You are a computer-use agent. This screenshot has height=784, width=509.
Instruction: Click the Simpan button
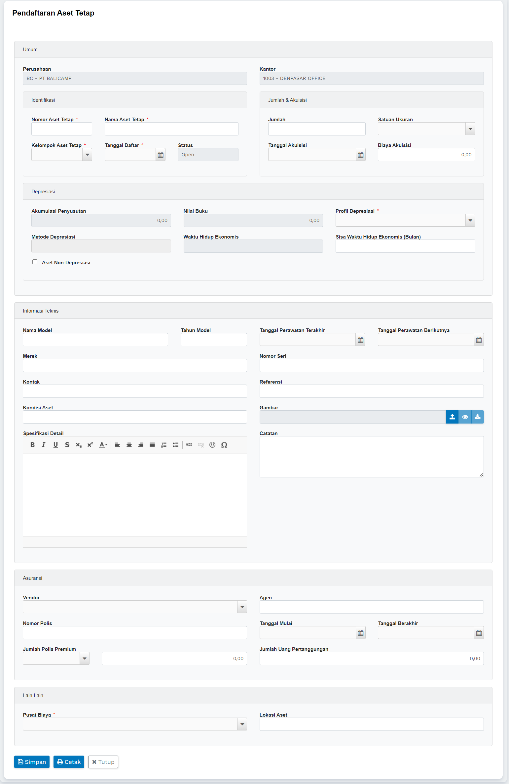[x=32, y=762]
